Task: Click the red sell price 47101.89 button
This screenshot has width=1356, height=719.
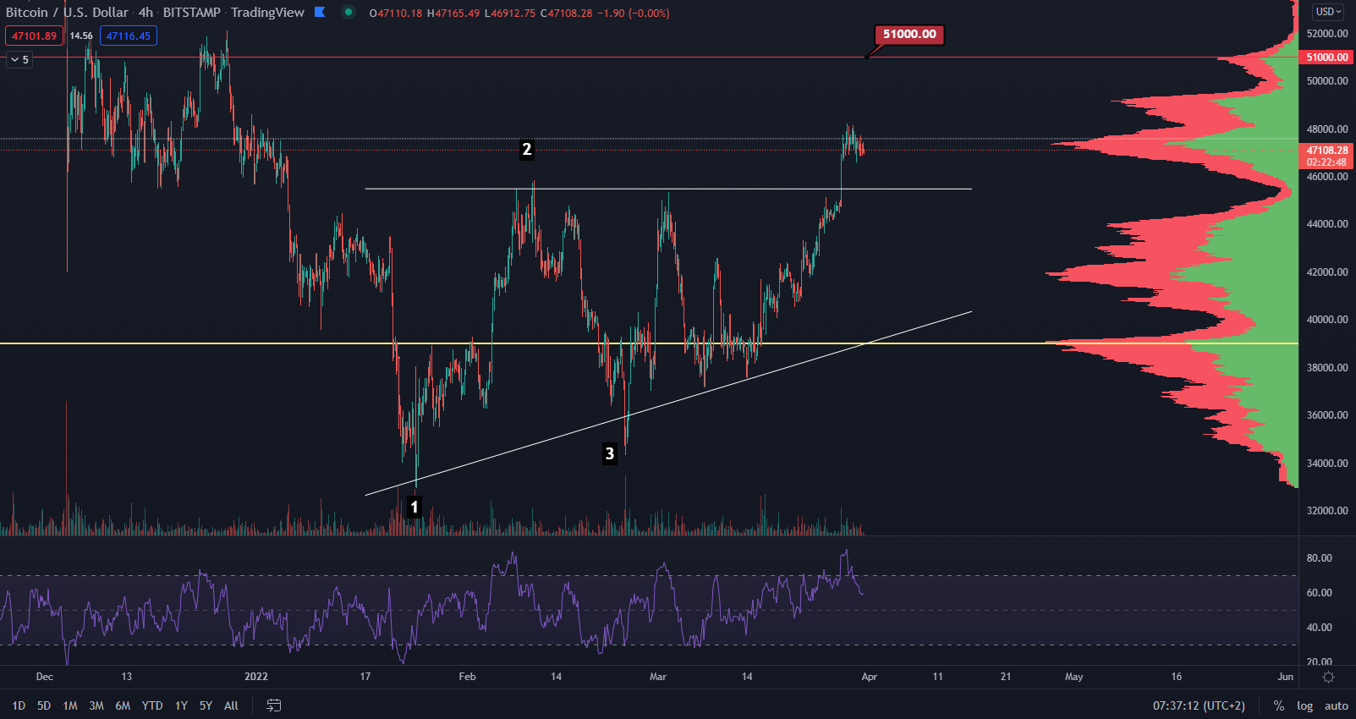Action: coord(34,36)
